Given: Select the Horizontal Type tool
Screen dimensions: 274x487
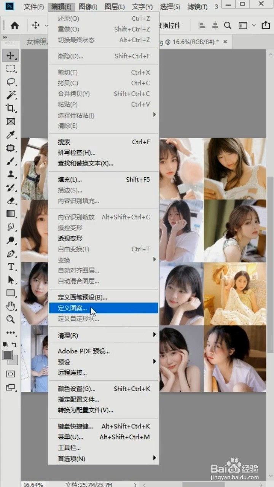Looking at the screenshot, I should 10,267.
